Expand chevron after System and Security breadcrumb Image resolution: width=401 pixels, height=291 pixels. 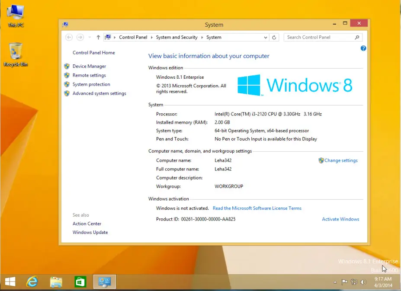point(202,37)
